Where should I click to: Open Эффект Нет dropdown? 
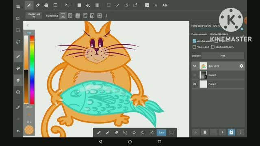[x=223, y=56]
